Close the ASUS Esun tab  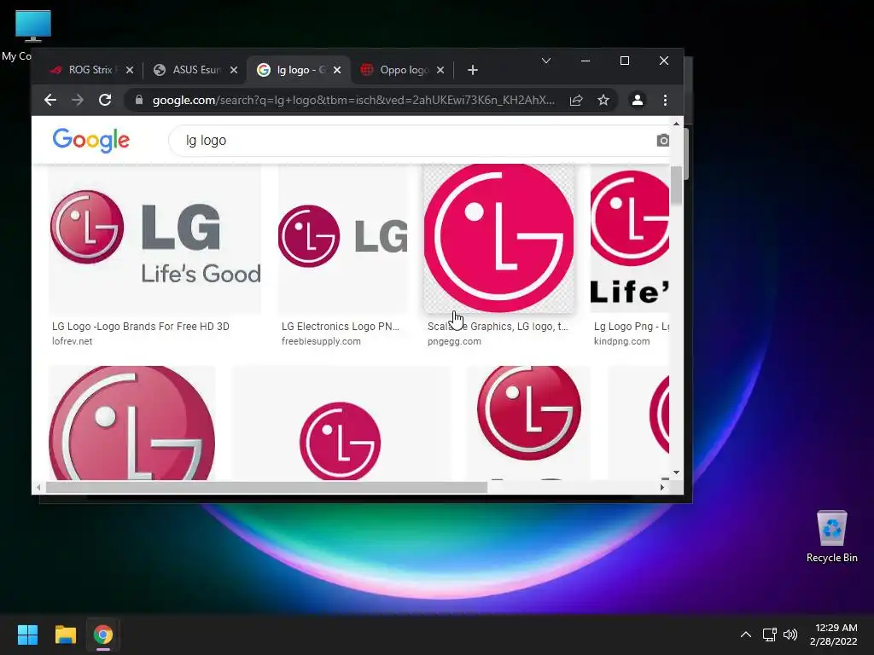(x=234, y=70)
